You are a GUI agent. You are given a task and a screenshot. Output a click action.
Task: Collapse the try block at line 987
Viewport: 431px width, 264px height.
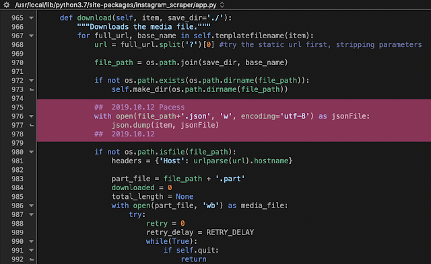click(x=32, y=215)
